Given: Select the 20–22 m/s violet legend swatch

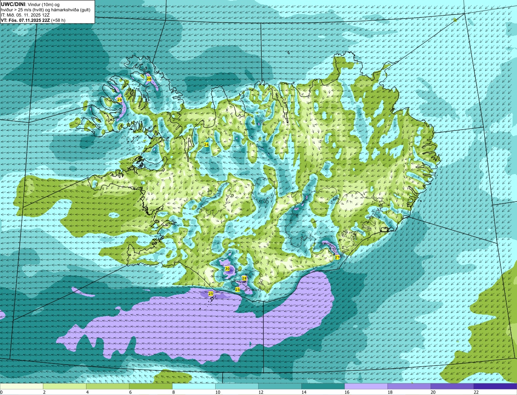Looking at the screenshot, I should [452, 386].
